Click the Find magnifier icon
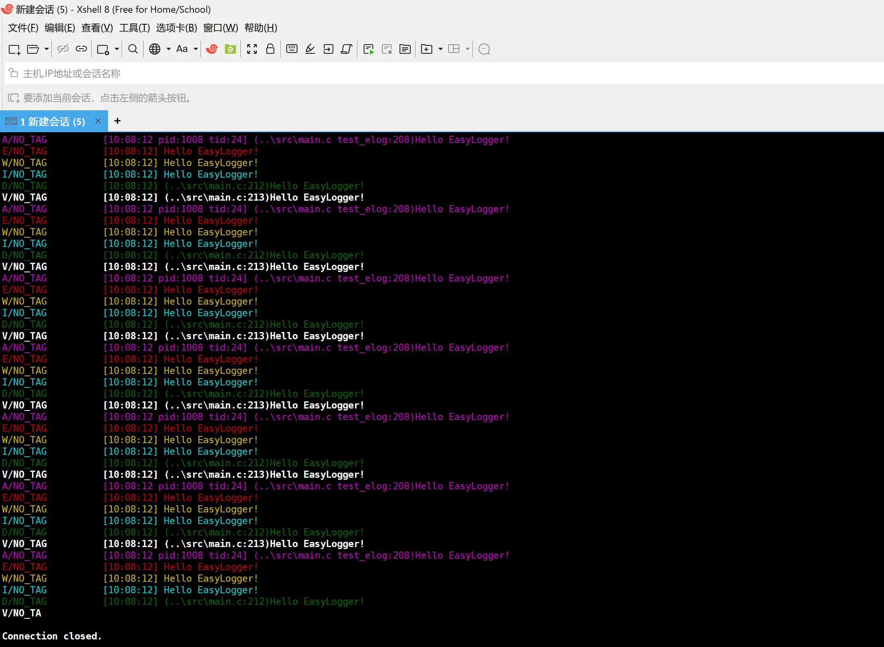 click(133, 49)
